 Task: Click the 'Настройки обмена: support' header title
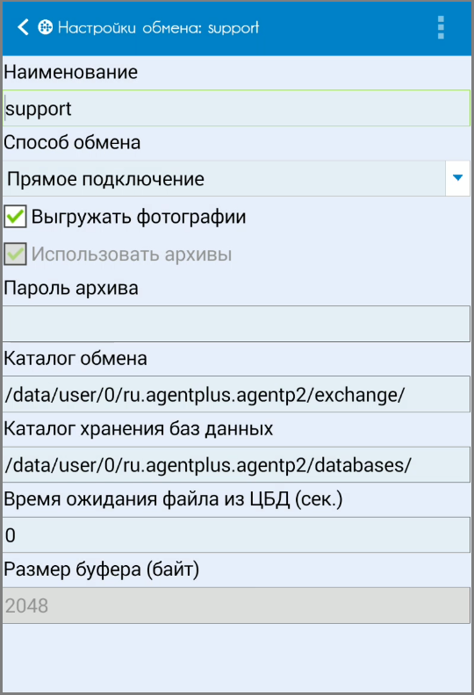(158, 27)
